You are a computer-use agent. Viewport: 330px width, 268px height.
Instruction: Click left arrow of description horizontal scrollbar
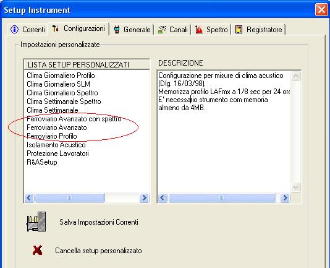coord(163,198)
